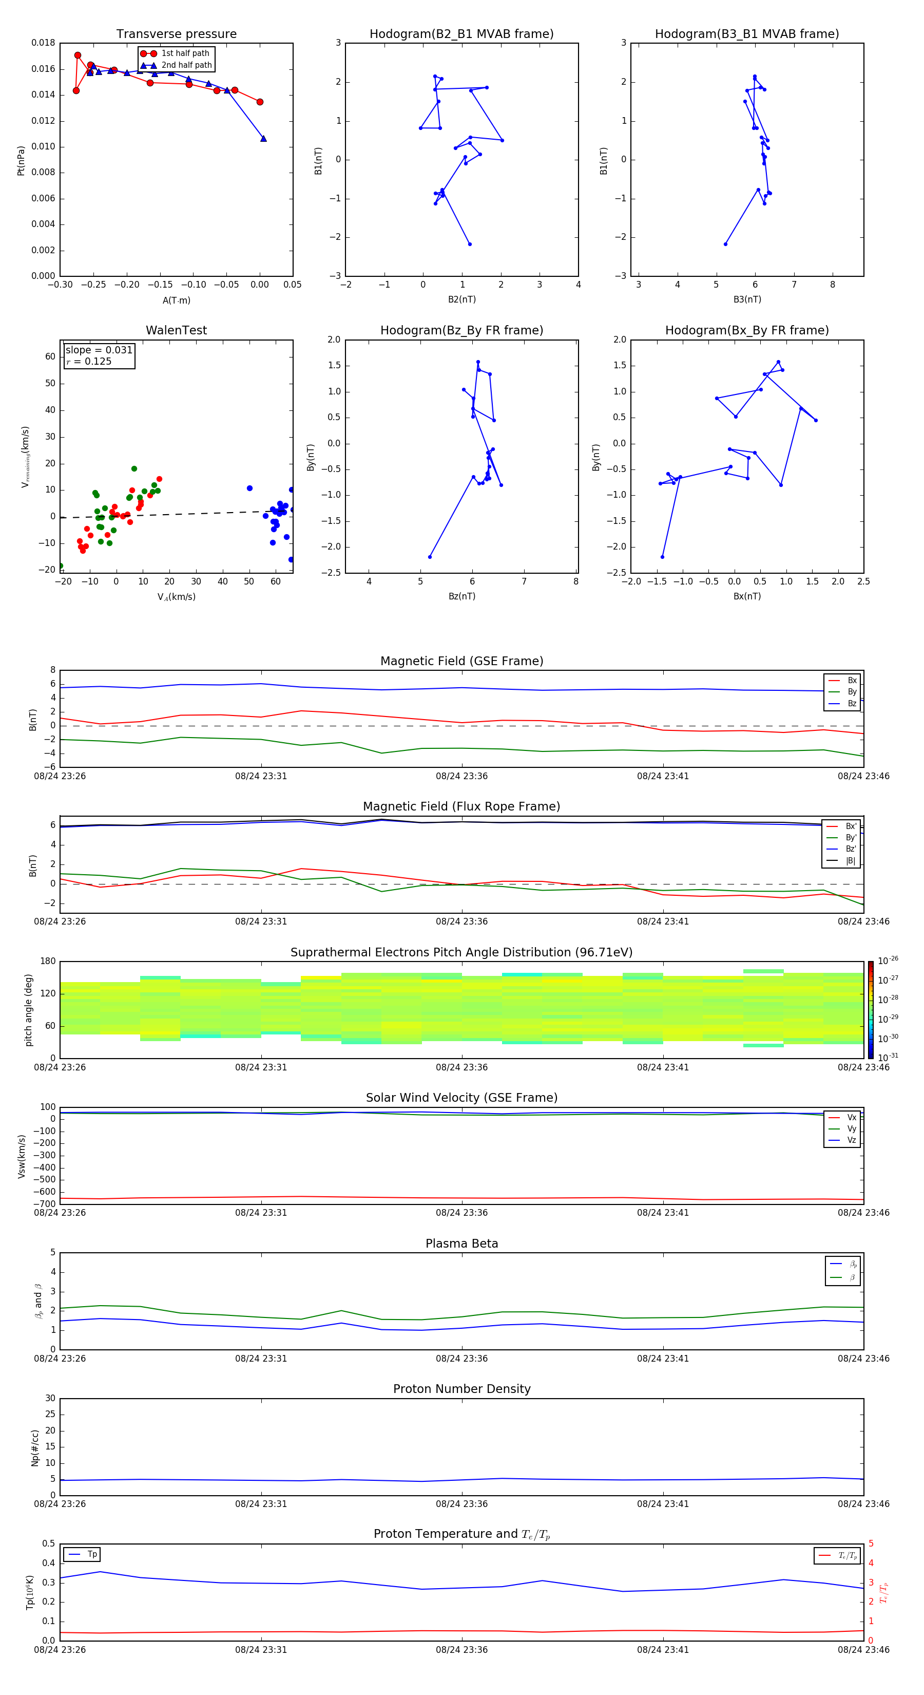Viewport: 924px width, 1695px height.
Task: Click the 'Proton Temperature and Te/Tp' title
Action: 461,1534
